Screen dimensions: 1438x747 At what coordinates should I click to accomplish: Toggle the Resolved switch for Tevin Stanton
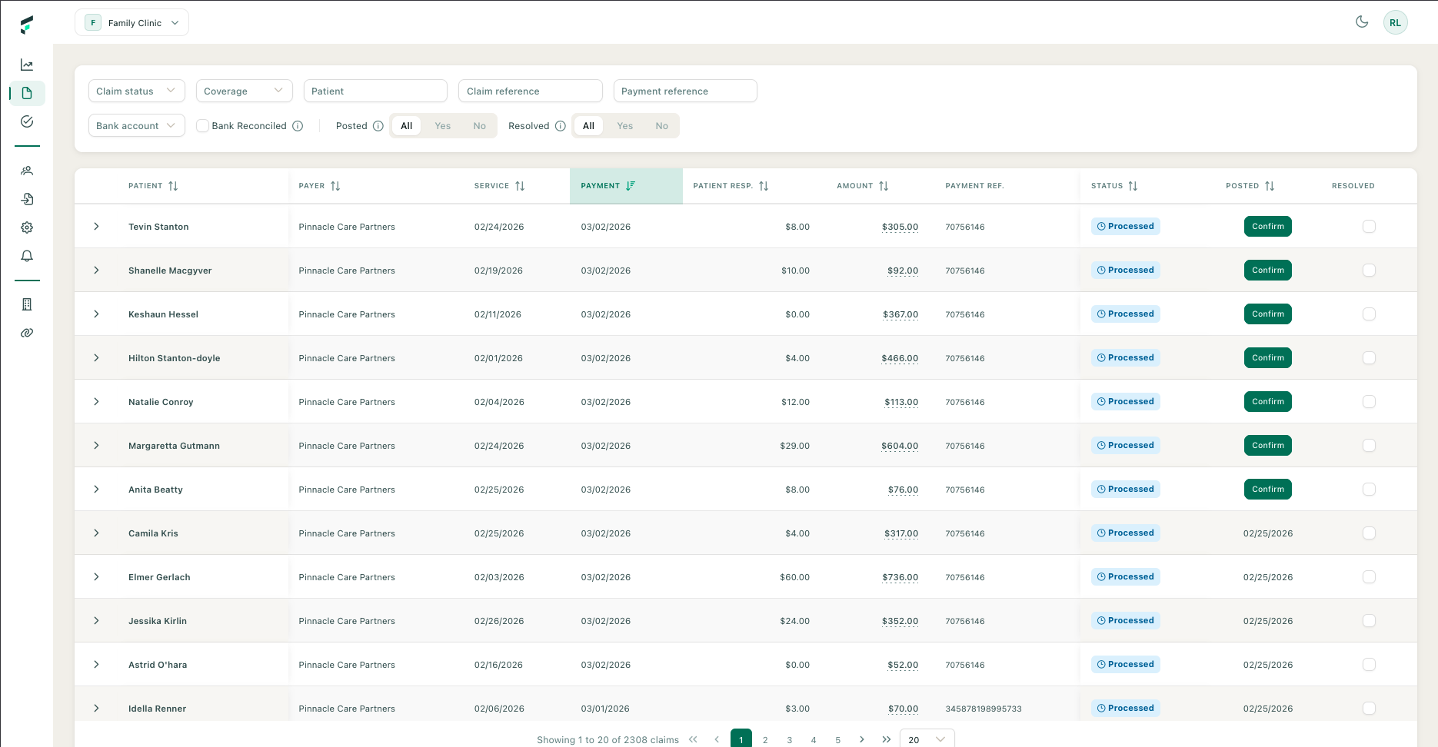1369,226
